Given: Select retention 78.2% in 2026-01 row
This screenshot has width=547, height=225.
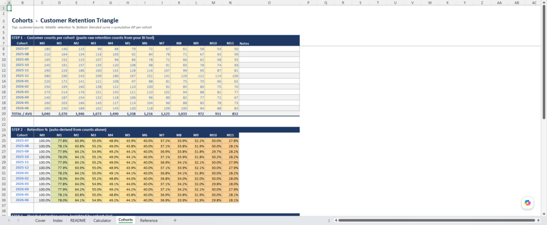Looking at the screenshot, I should click(60, 173).
